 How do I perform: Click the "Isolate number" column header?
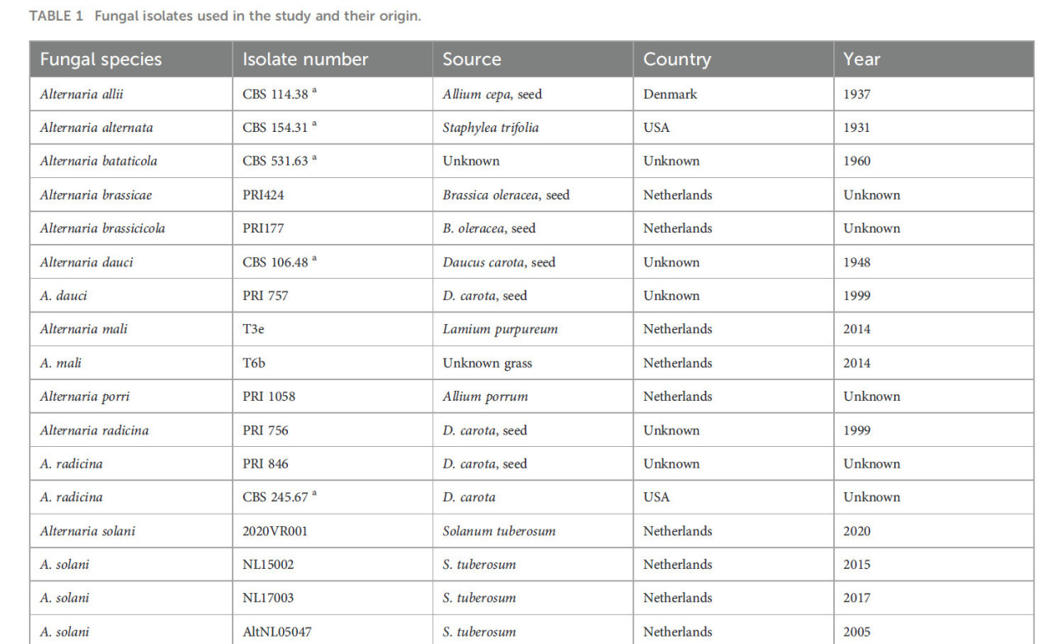click(x=305, y=59)
